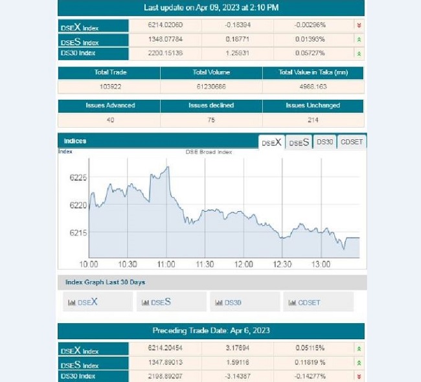Click the green up arrow beside DSES Index
This screenshot has width=421, height=382.
coord(359,39)
